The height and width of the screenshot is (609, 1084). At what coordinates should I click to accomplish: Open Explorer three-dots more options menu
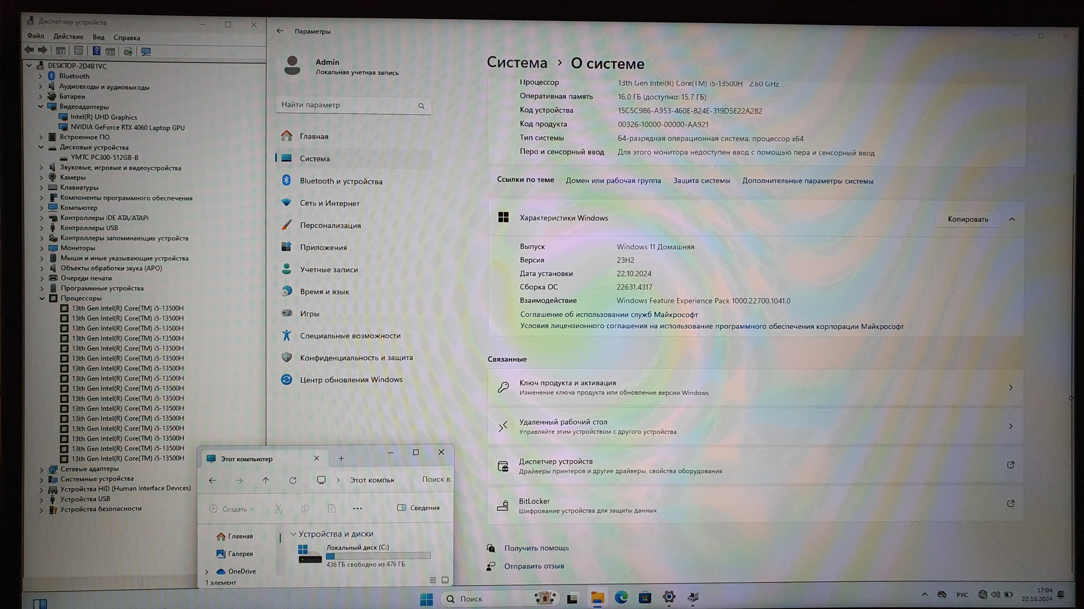(x=357, y=509)
